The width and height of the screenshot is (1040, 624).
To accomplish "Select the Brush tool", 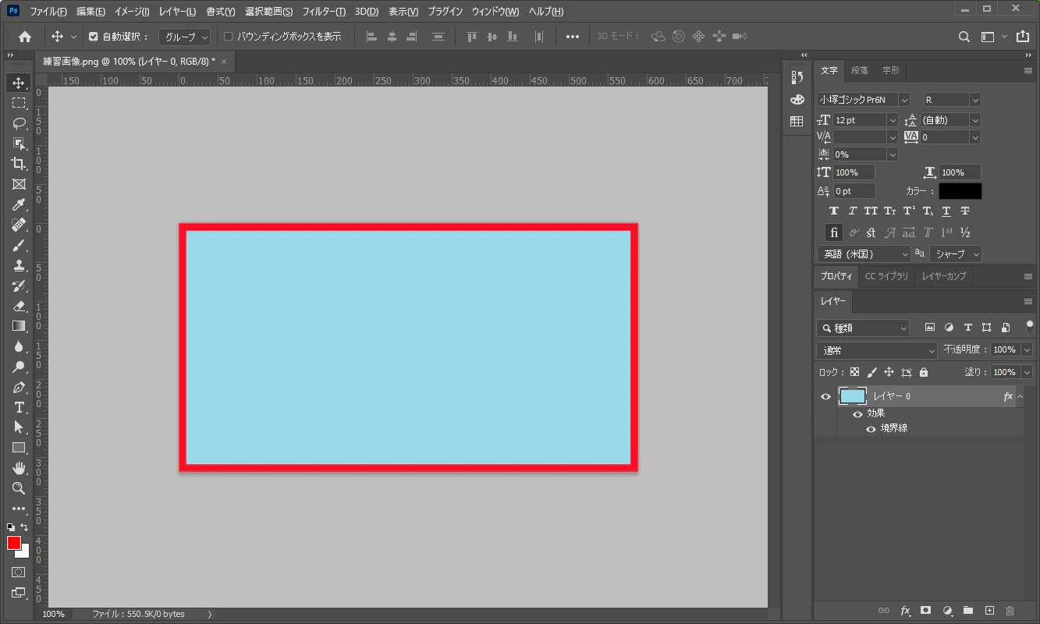I will coord(19,245).
